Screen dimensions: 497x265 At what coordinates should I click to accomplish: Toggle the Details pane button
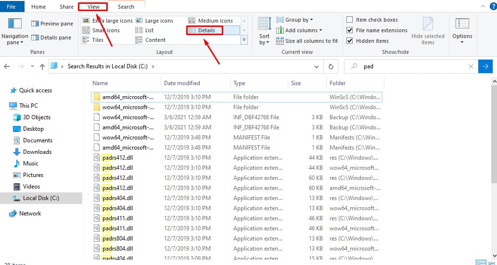coord(51,38)
